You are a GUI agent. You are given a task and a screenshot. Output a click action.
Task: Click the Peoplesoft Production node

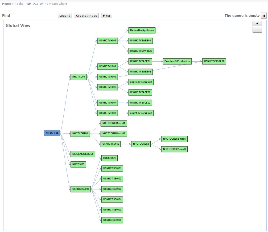coord(177,61)
